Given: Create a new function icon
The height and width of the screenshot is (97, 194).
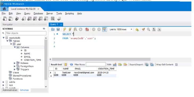Looking at the screenshot, I should point(46,19).
